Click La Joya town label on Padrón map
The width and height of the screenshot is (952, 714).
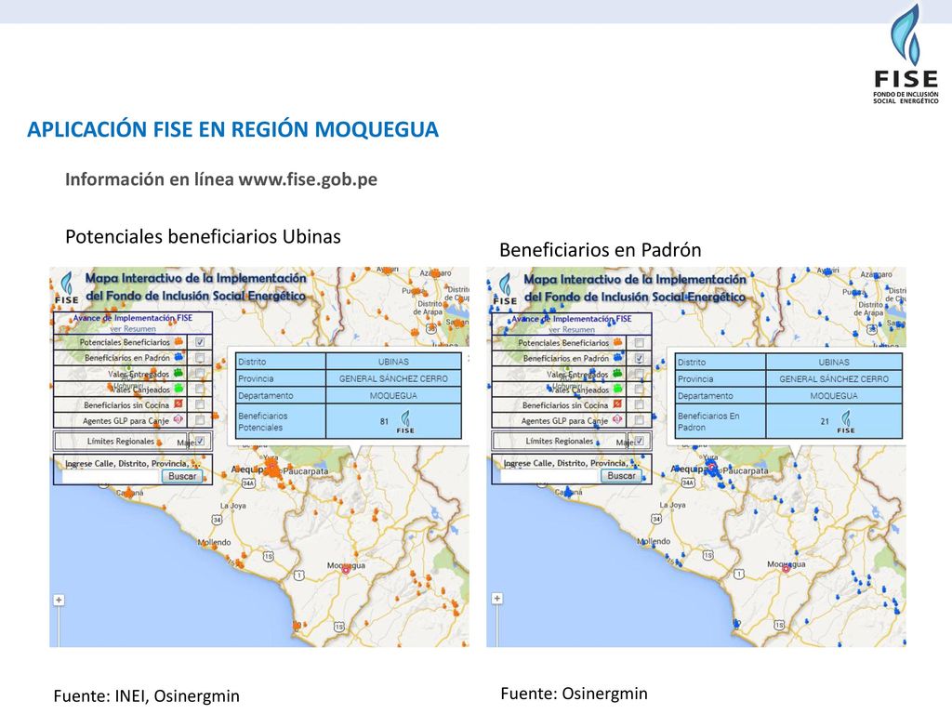[673, 505]
